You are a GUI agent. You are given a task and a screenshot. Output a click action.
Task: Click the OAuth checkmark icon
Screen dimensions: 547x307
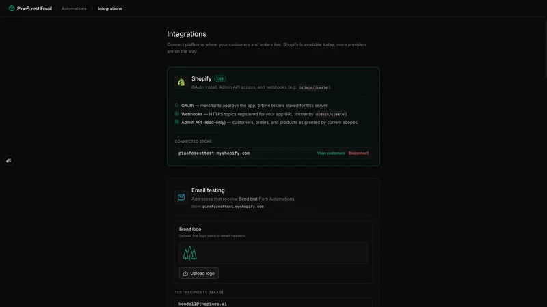coord(177,105)
